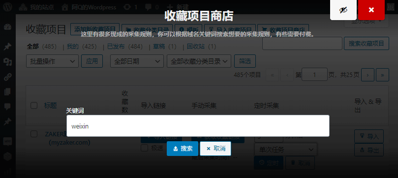
Task: Click the 取消 button beside 搜索 in the dialog
Action: pyautogui.click(x=215, y=149)
